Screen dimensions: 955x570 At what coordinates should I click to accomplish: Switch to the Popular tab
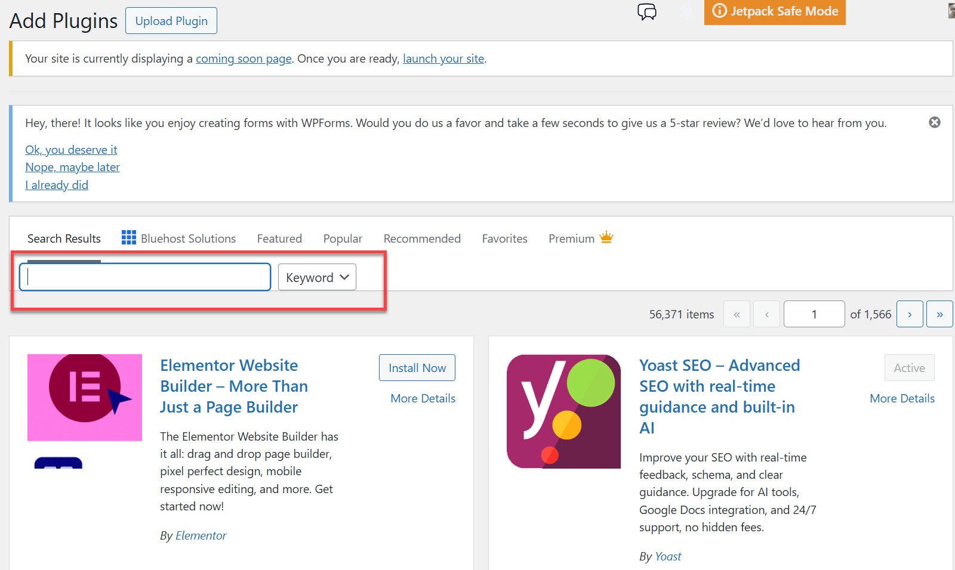pyautogui.click(x=343, y=238)
